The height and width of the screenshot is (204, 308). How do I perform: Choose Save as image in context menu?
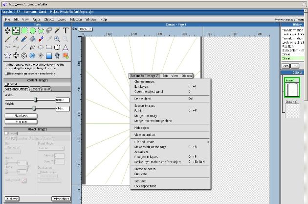click(x=170, y=105)
